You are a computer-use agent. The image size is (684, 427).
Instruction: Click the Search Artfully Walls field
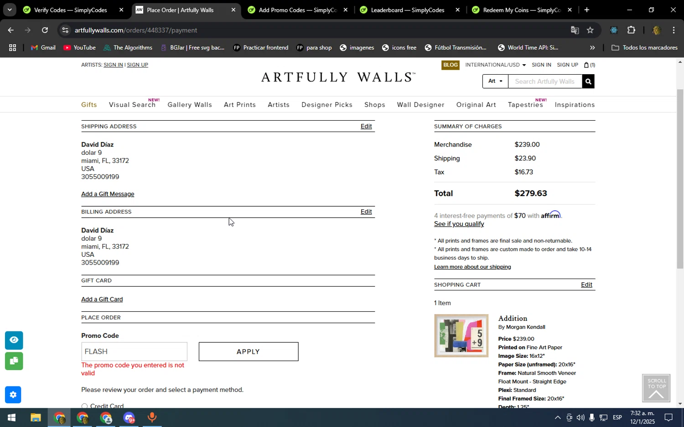(x=545, y=81)
